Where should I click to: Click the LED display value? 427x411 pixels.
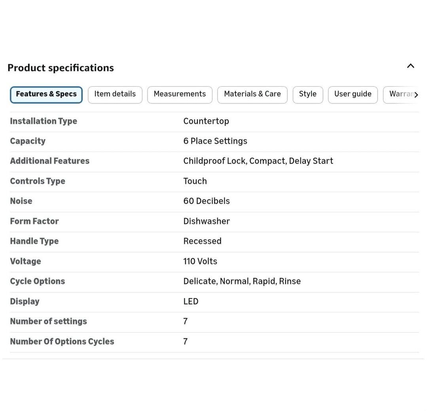click(191, 301)
